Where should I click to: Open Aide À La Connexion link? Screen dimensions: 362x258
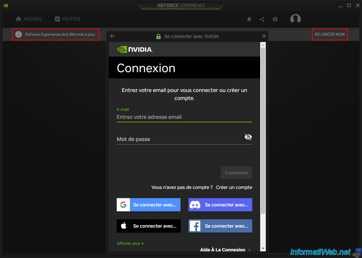pyautogui.click(x=225, y=250)
